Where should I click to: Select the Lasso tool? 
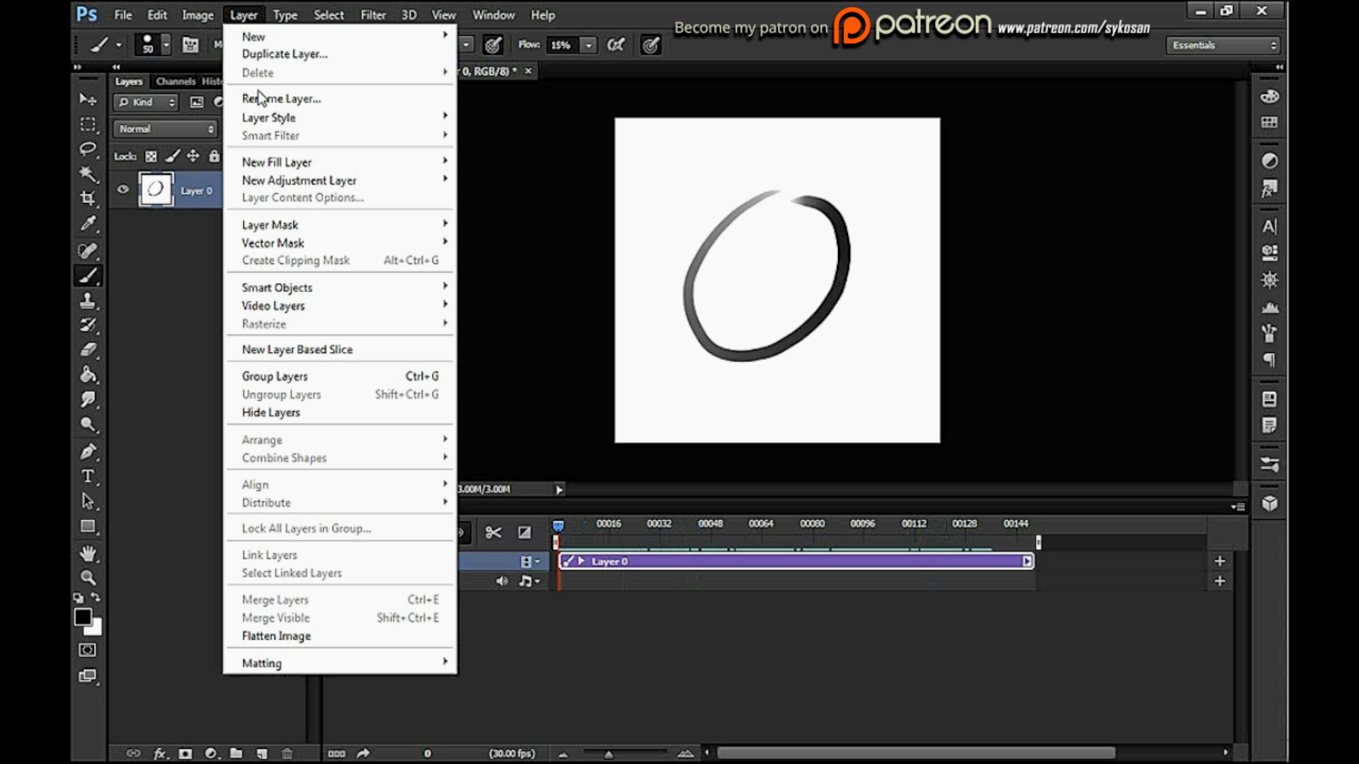click(x=88, y=149)
